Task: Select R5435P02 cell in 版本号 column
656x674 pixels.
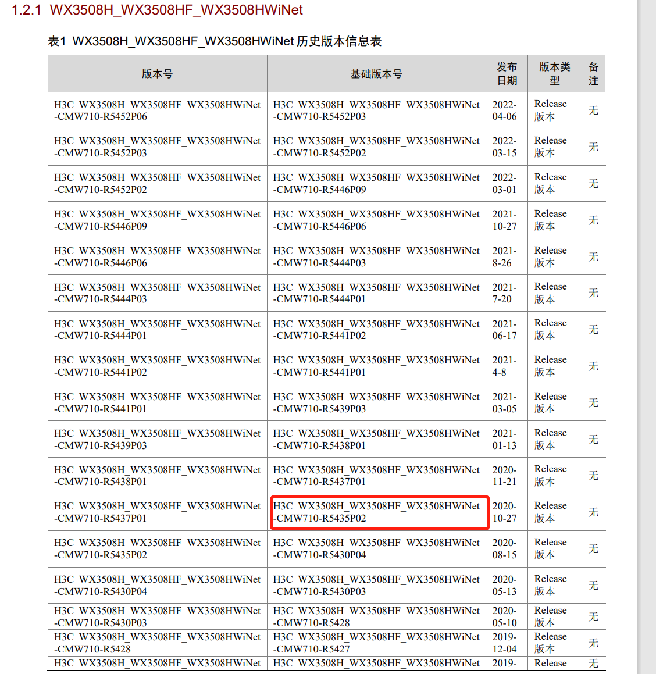Action: [158, 549]
